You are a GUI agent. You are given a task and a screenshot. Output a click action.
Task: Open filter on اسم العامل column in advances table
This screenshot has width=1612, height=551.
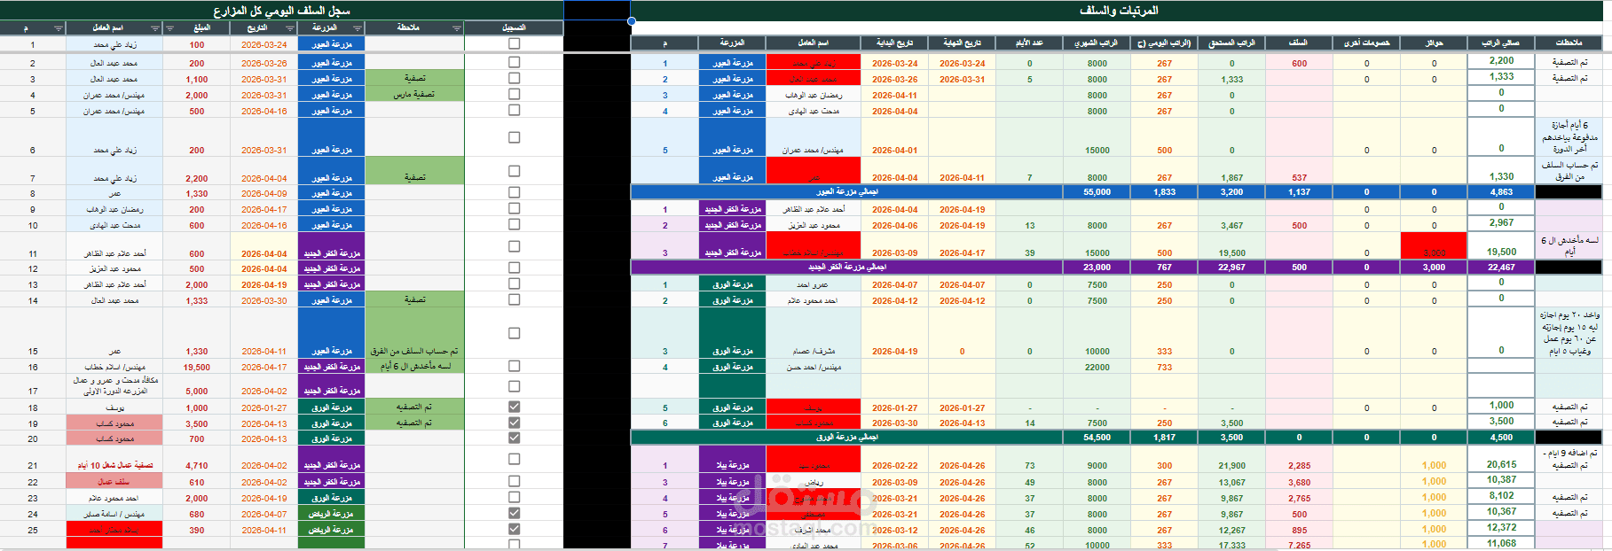coord(155,28)
